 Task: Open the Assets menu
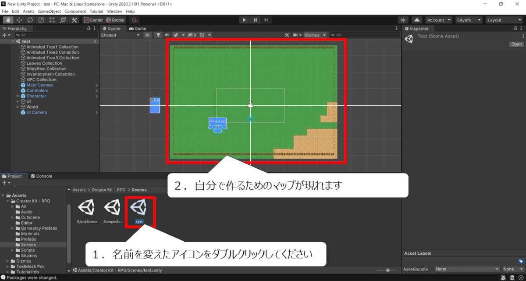tap(28, 11)
